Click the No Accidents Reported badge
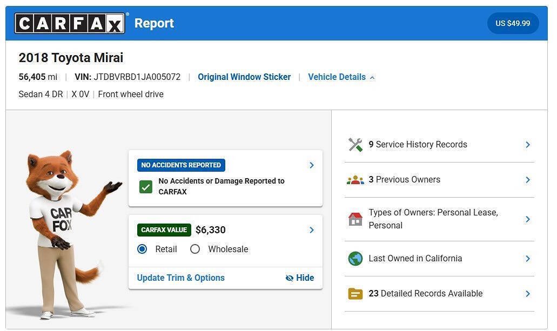557x331 pixels. (x=181, y=165)
